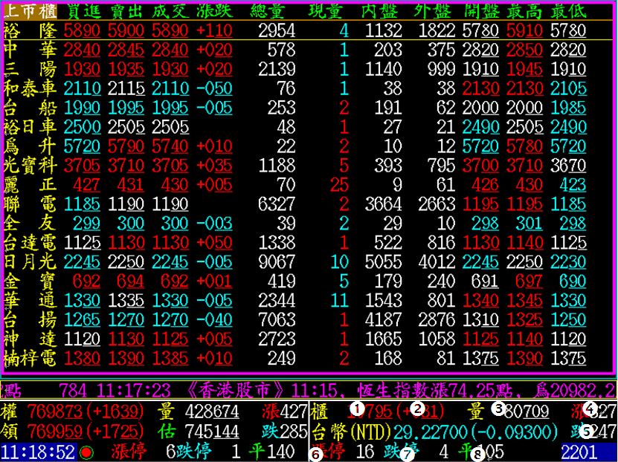Click the circled number 6 marker
Screen dimensions: 618x462
316,453
